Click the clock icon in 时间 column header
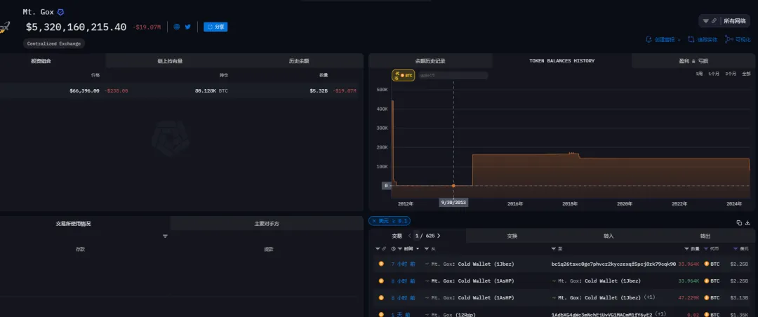This screenshot has height=317, width=758. pos(393,249)
